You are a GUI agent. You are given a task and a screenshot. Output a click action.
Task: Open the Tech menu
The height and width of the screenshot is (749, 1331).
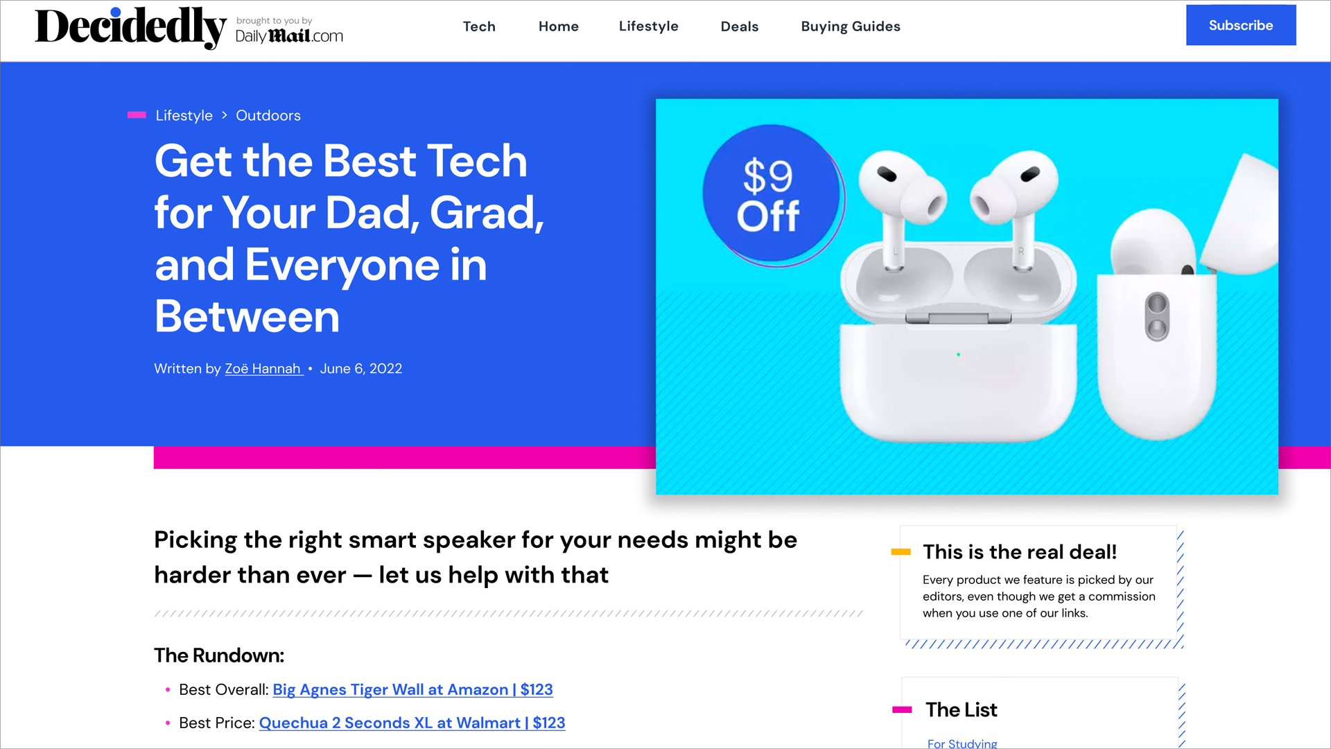[x=479, y=26]
